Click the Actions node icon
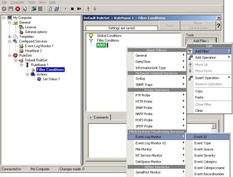 point(33,74)
